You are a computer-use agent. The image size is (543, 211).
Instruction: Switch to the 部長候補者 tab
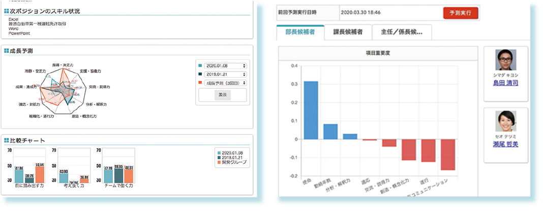[x=300, y=32]
